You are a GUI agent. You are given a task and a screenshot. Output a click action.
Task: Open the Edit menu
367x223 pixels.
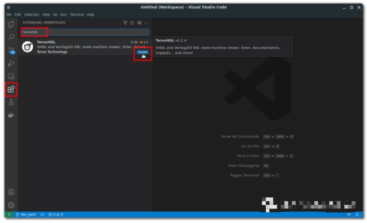tap(18, 15)
